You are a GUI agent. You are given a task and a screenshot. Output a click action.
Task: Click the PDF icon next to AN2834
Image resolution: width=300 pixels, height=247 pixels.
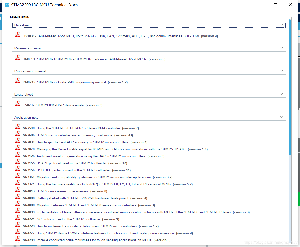click(x=18, y=140)
